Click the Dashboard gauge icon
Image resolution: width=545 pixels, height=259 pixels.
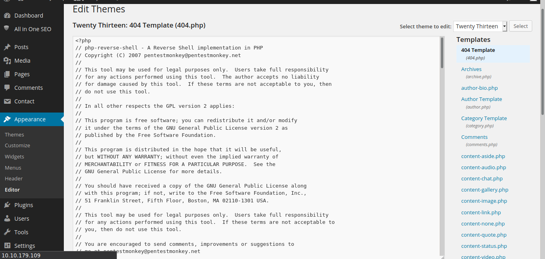[x=7, y=16]
